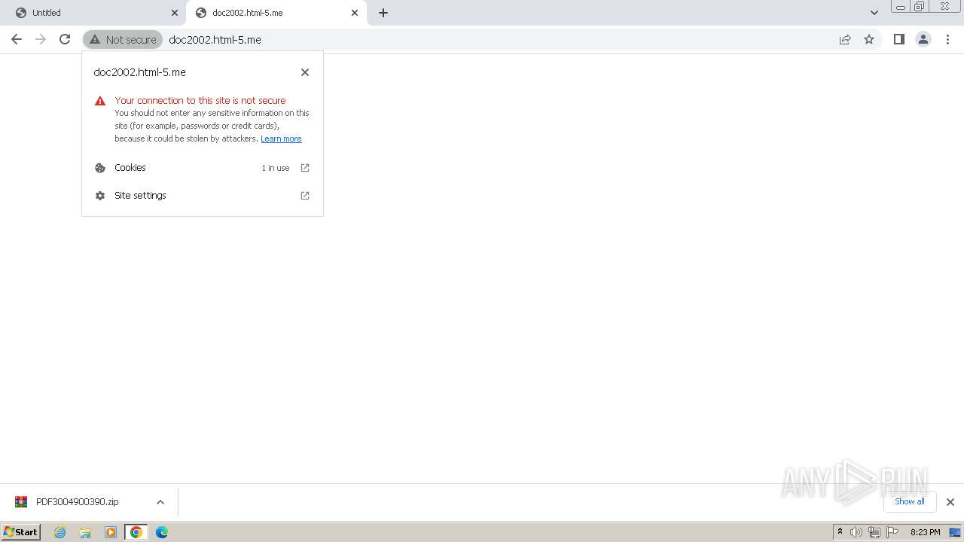Click the volume speaker tray icon
The width and height of the screenshot is (964, 542).
click(856, 532)
